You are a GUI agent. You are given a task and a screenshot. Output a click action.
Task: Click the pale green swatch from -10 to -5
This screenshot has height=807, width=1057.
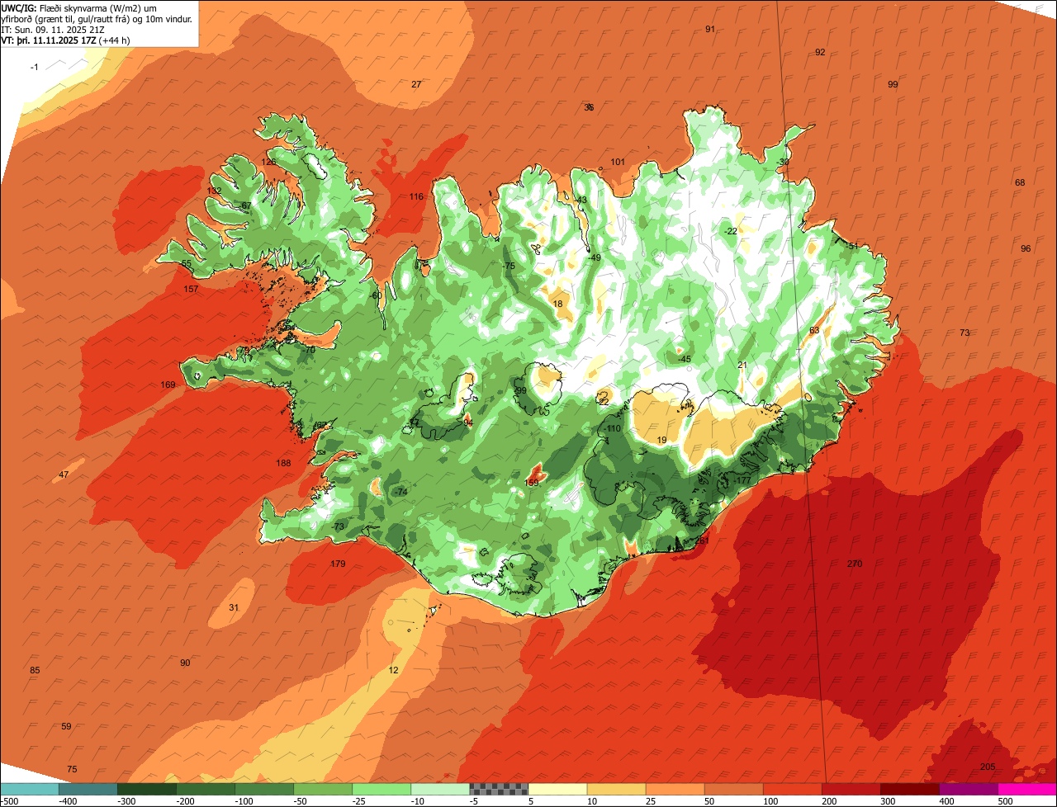point(439,789)
